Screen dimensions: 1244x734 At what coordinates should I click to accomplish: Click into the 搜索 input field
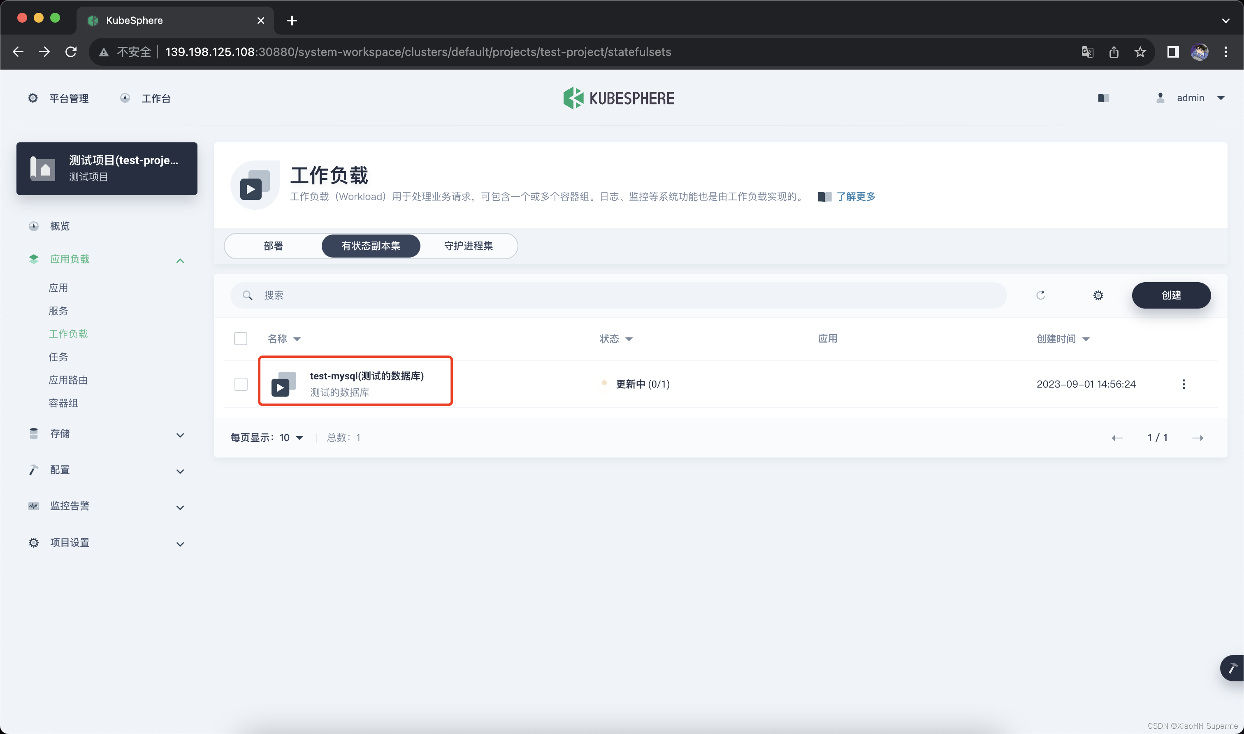pos(618,295)
